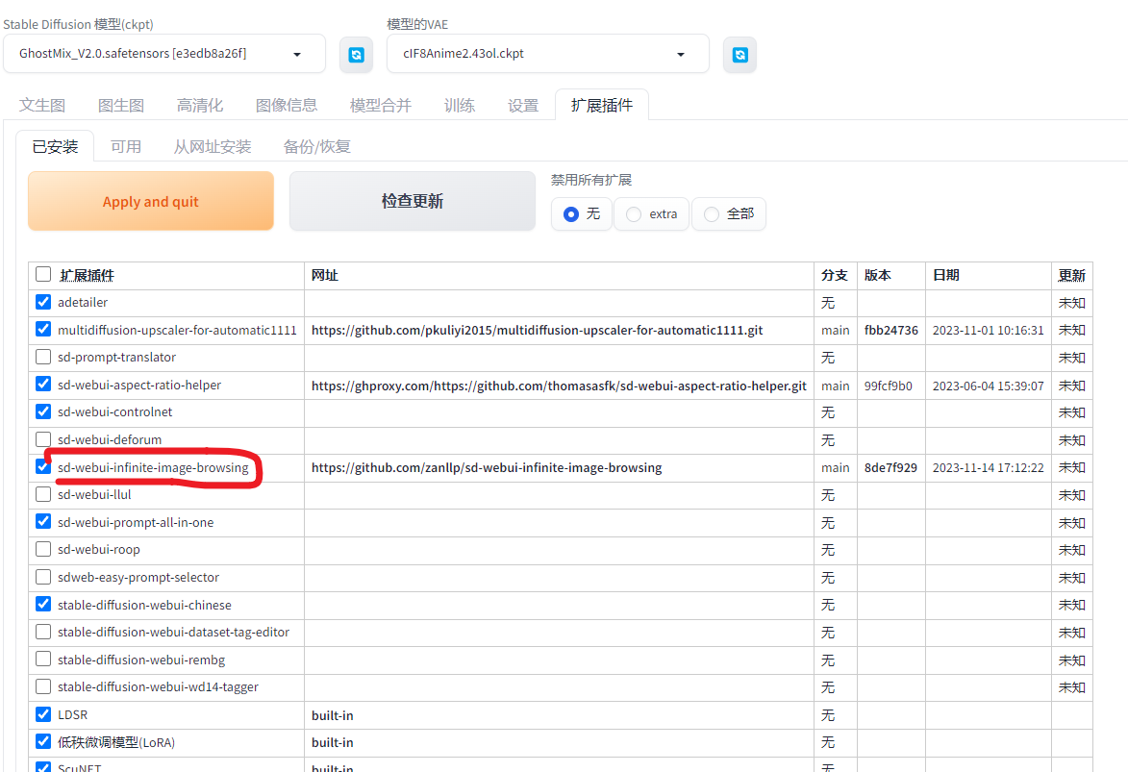The image size is (1128, 772).
Task: Click the sd-webui-roop extension name
Action: pos(98,550)
